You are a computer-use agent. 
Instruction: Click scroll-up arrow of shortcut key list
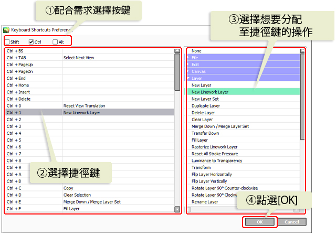pos(177,51)
